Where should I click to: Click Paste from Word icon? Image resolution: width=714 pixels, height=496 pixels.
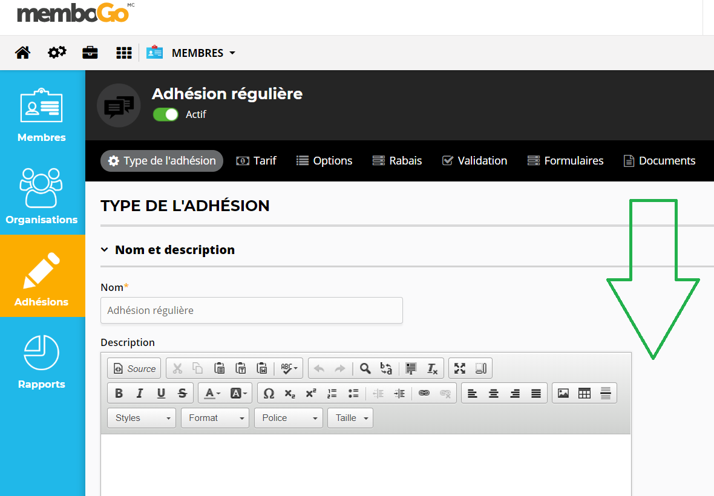(x=262, y=368)
